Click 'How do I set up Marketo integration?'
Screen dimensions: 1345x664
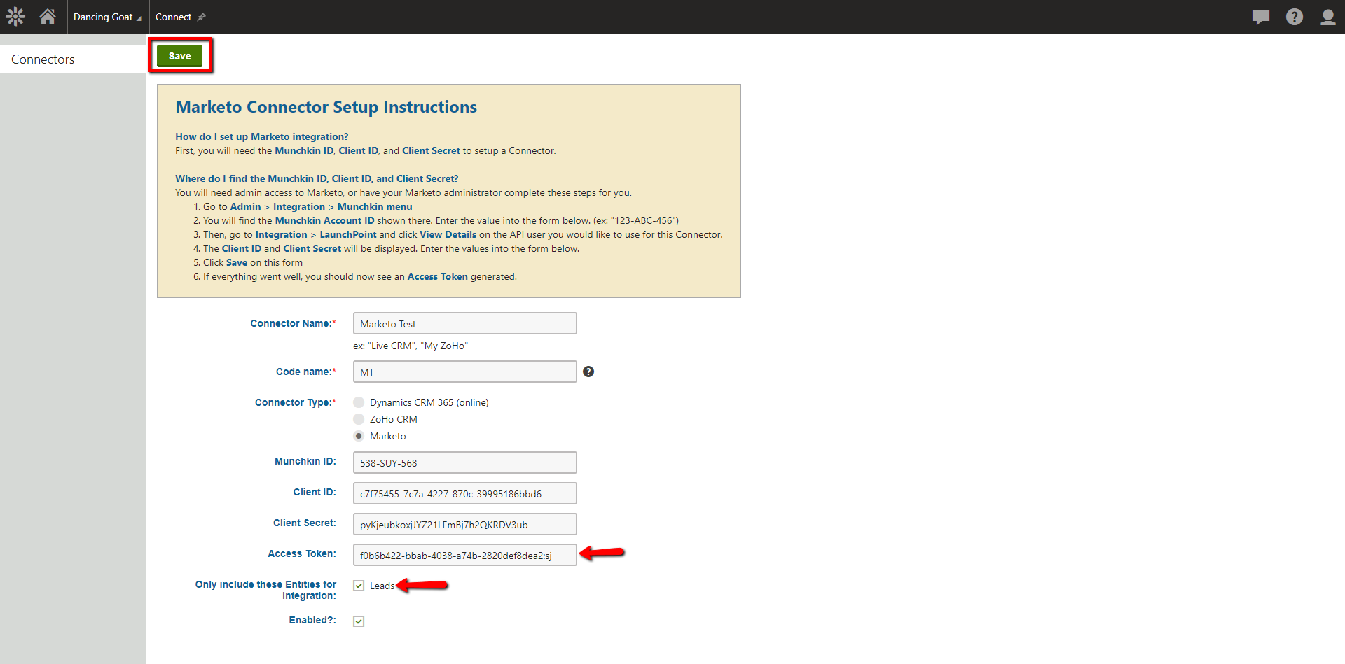pyautogui.click(x=261, y=136)
